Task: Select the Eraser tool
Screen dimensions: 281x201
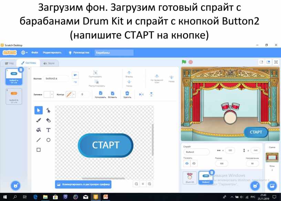Action: 48,120
